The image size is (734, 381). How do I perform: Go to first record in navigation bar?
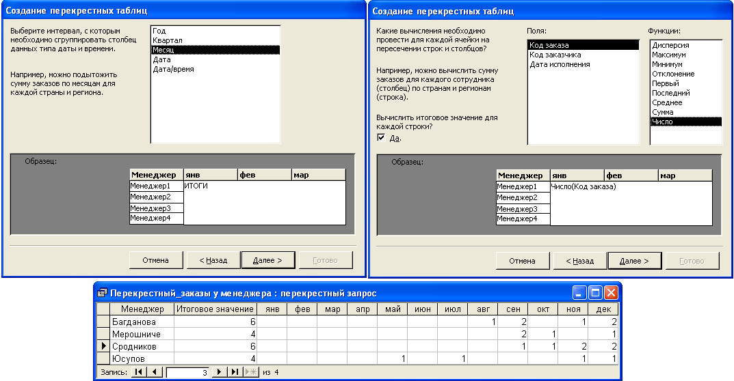(139, 372)
